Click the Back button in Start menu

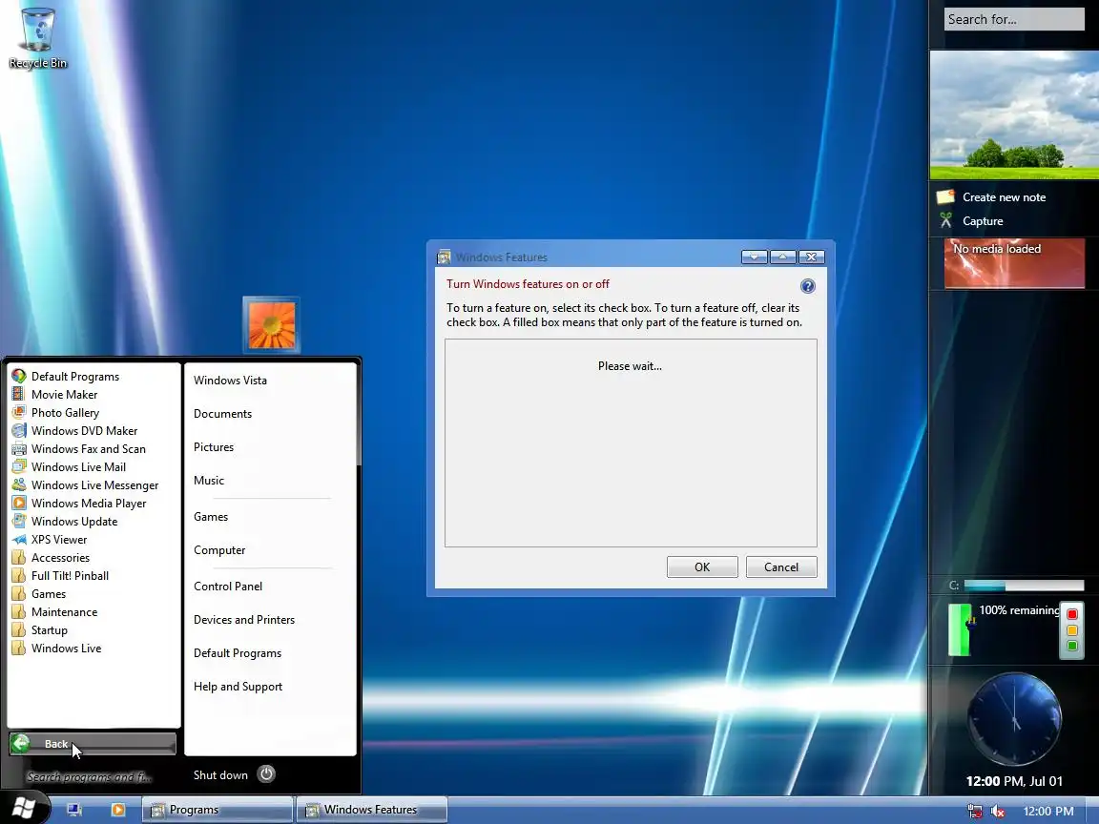point(93,744)
